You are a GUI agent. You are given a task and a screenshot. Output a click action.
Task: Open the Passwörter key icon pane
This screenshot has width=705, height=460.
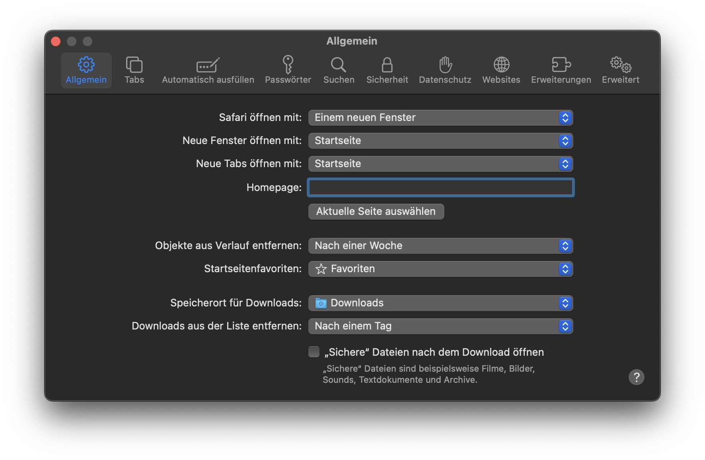coord(288,70)
